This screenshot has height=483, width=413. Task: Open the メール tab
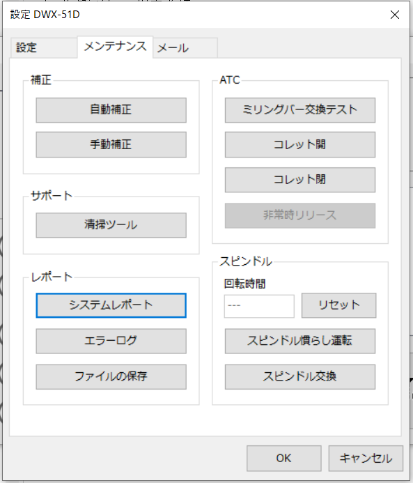click(185, 48)
